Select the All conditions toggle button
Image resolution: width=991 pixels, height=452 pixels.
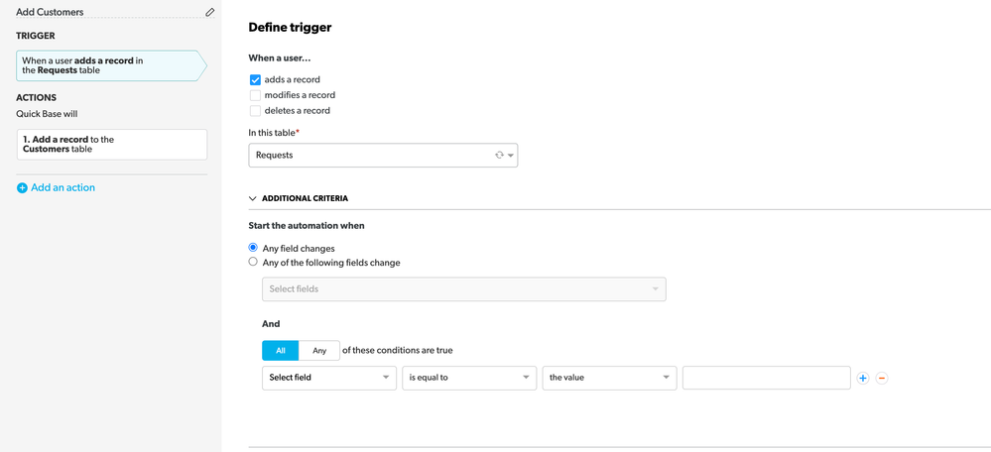(281, 350)
